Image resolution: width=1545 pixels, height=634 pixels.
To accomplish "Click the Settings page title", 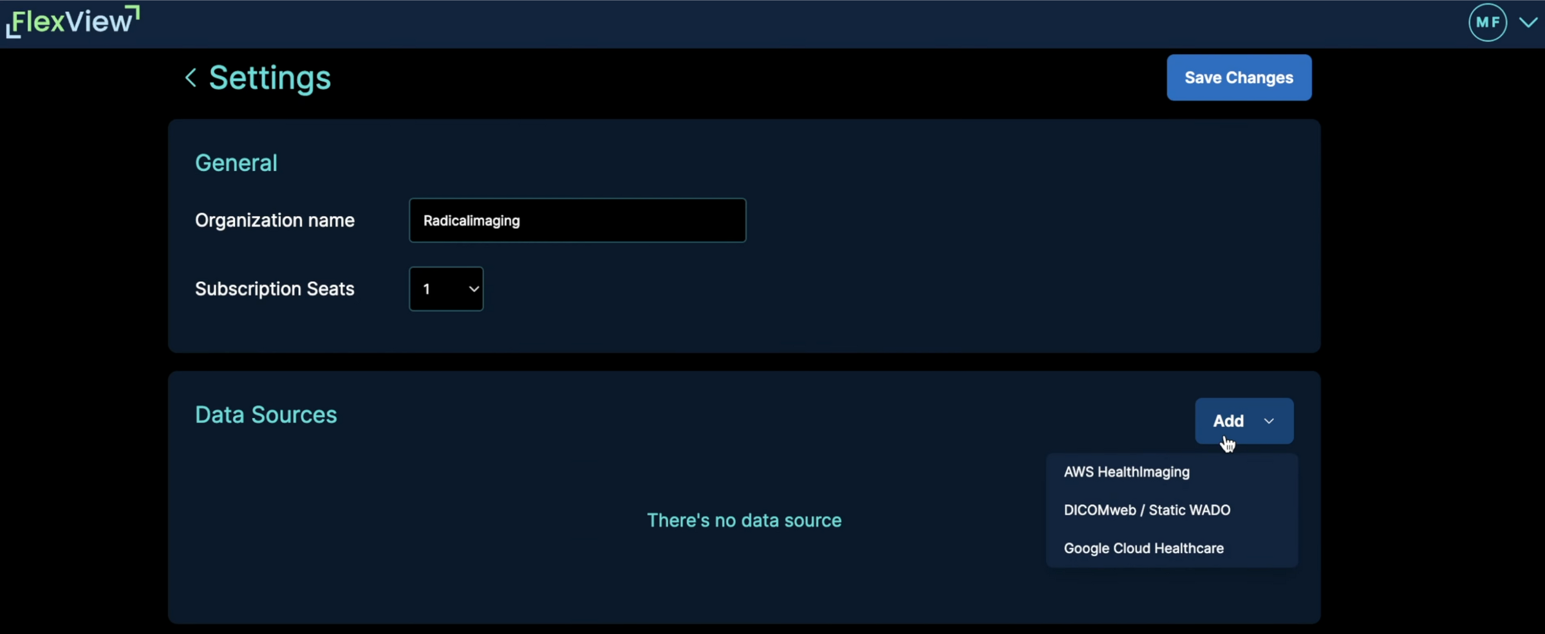I will point(270,78).
